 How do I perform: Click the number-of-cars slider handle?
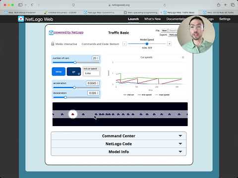point(75,62)
